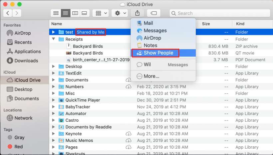Choose Mail in the share menu
The image size is (273, 155).
click(163, 23)
